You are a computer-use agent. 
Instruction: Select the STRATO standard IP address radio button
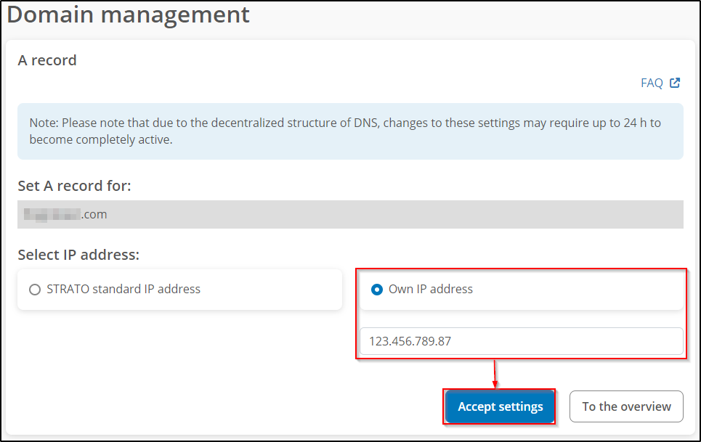tap(35, 290)
